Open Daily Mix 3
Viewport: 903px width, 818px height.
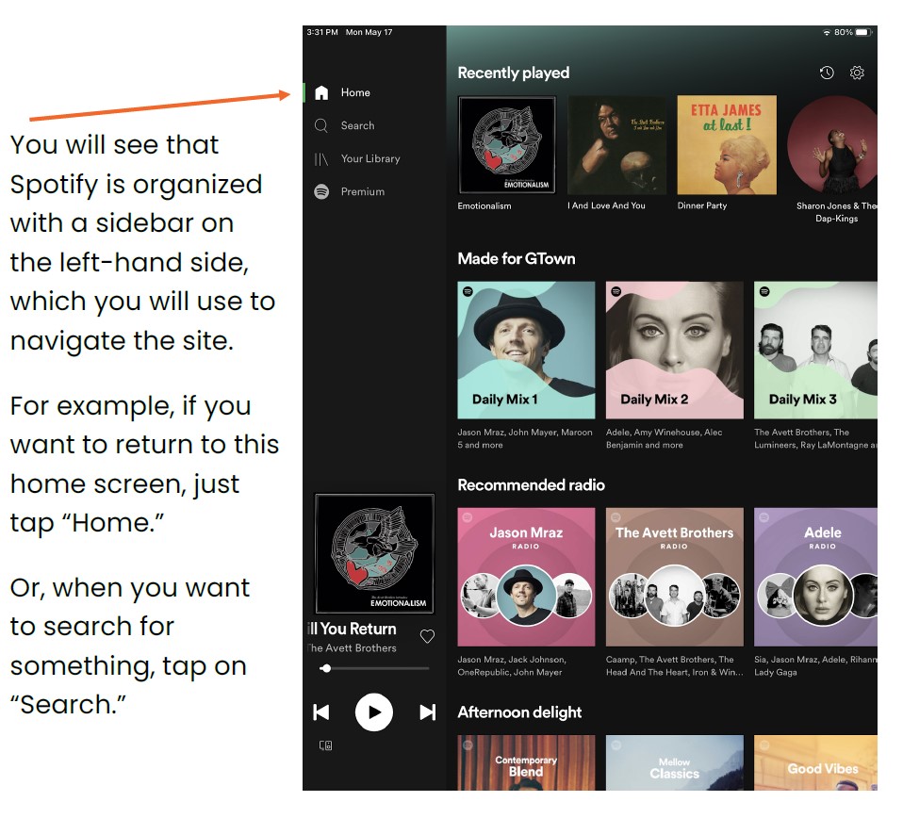tap(816, 350)
